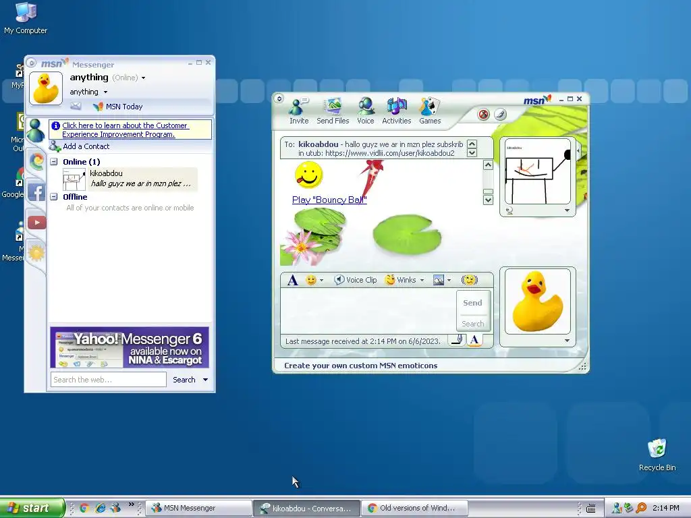Open the Facebook sidebar tab
This screenshot has height=518, width=691.
pyautogui.click(x=36, y=192)
